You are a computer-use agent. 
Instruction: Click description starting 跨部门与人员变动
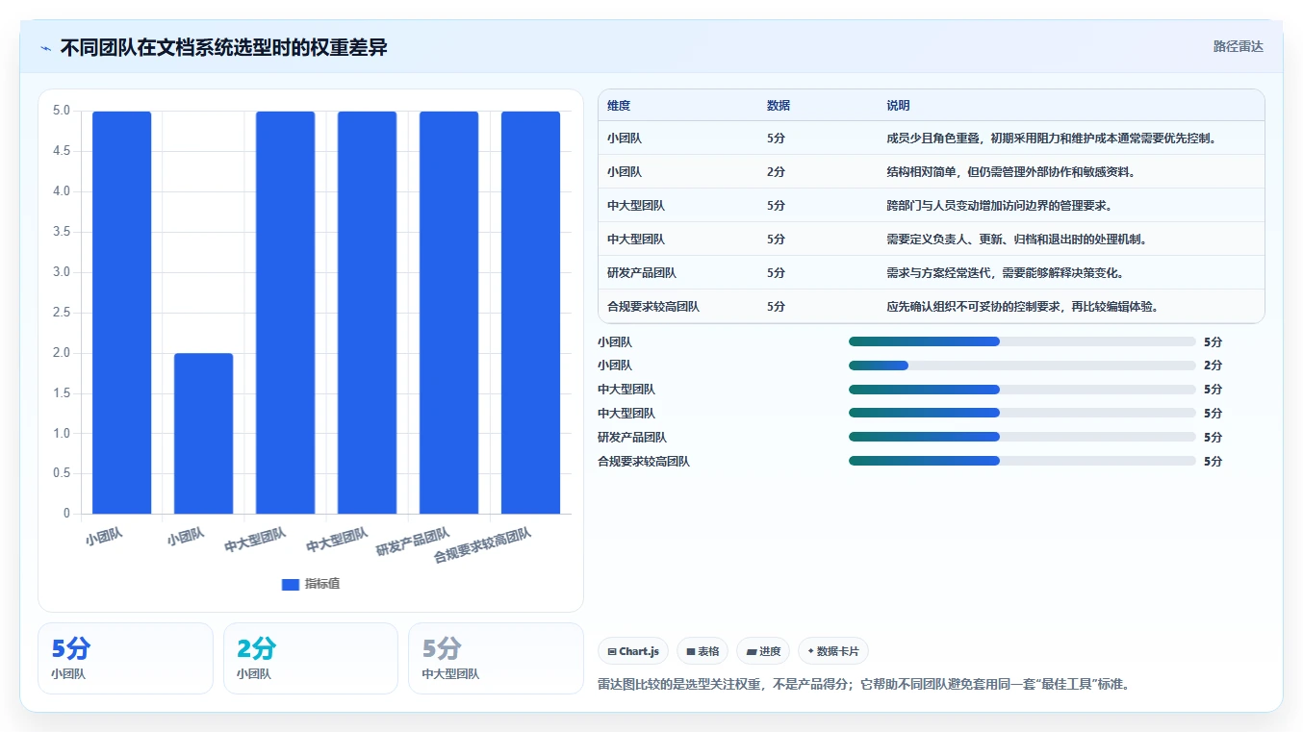coord(1000,206)
